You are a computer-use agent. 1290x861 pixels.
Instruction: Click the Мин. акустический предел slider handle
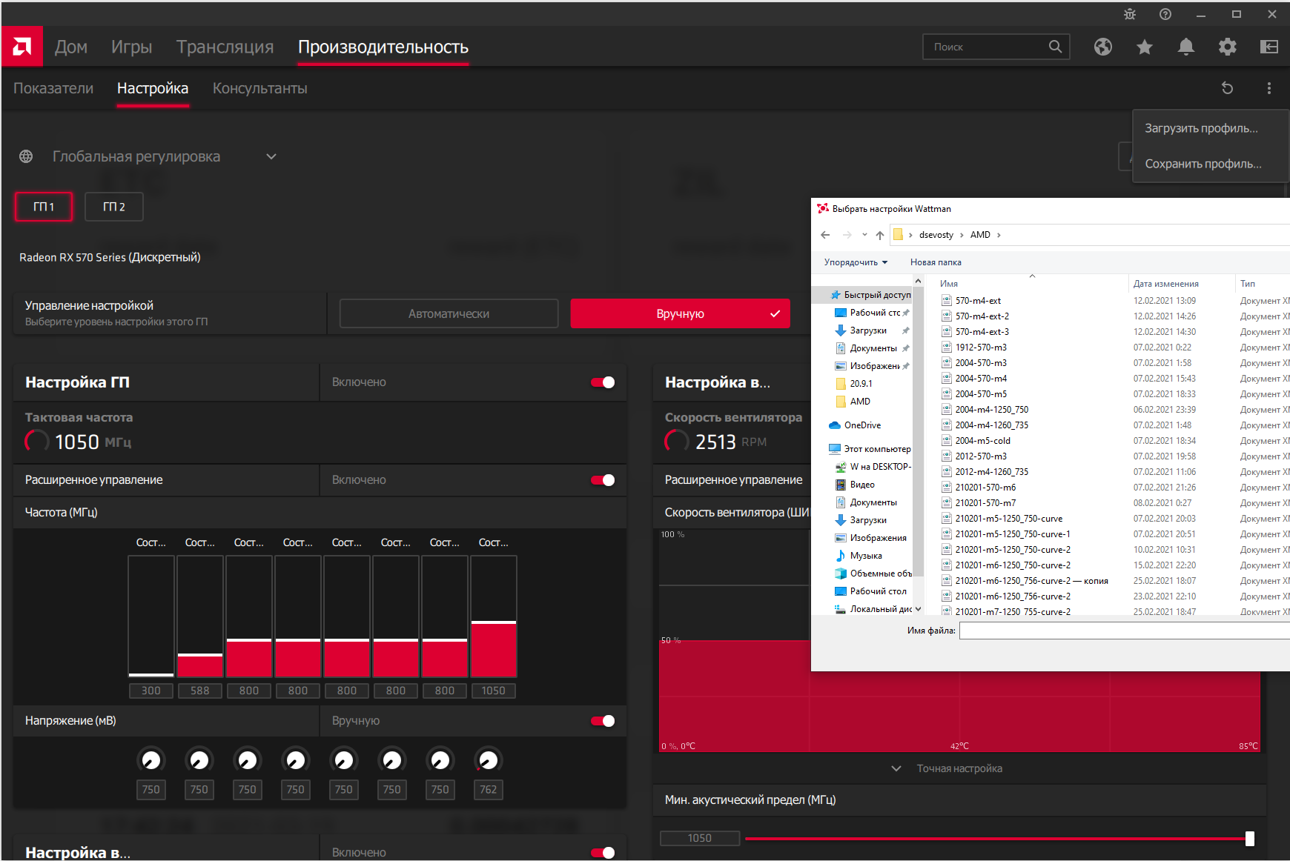(1250, 838)
